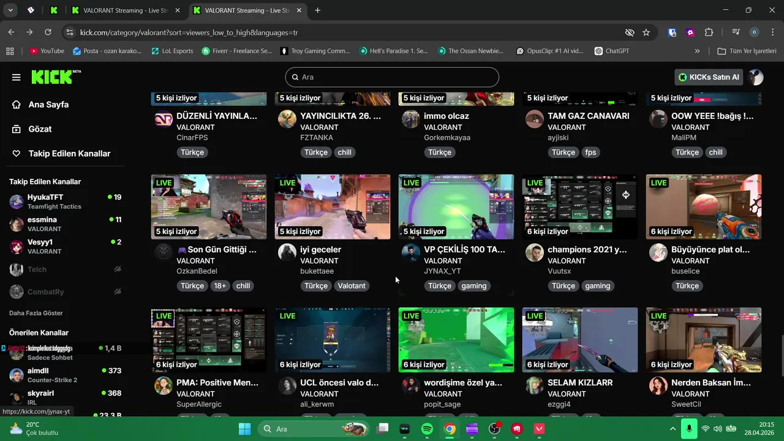
Task: Open stream title TAM GAZ CANAVARI
Action: click(x=588, y=116)
